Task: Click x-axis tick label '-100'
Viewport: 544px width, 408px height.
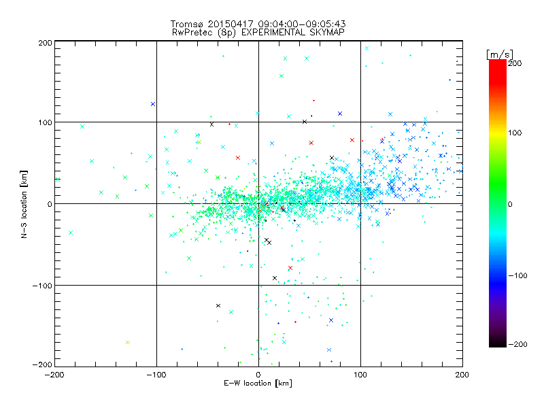Action: (156, 375)
